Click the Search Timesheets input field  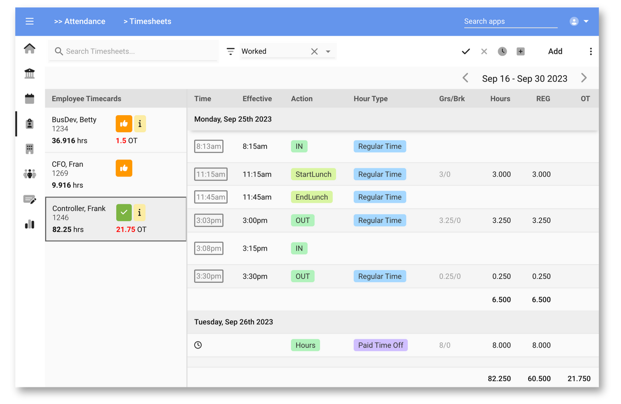tap(138, 51)
